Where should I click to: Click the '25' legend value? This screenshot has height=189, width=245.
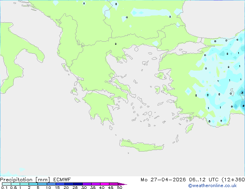[x=75, y=187]
